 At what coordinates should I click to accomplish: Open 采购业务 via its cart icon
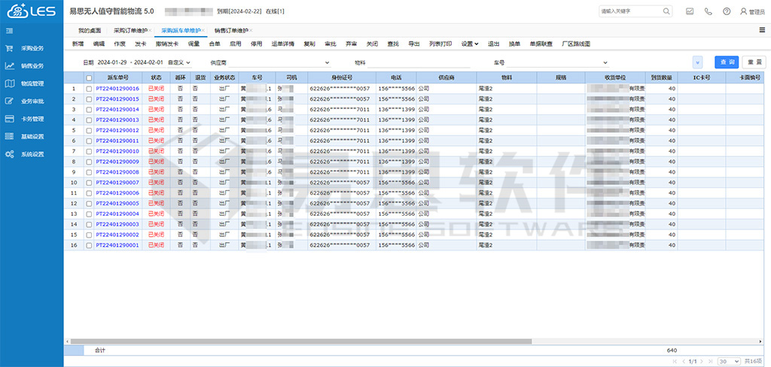point(9,48)
